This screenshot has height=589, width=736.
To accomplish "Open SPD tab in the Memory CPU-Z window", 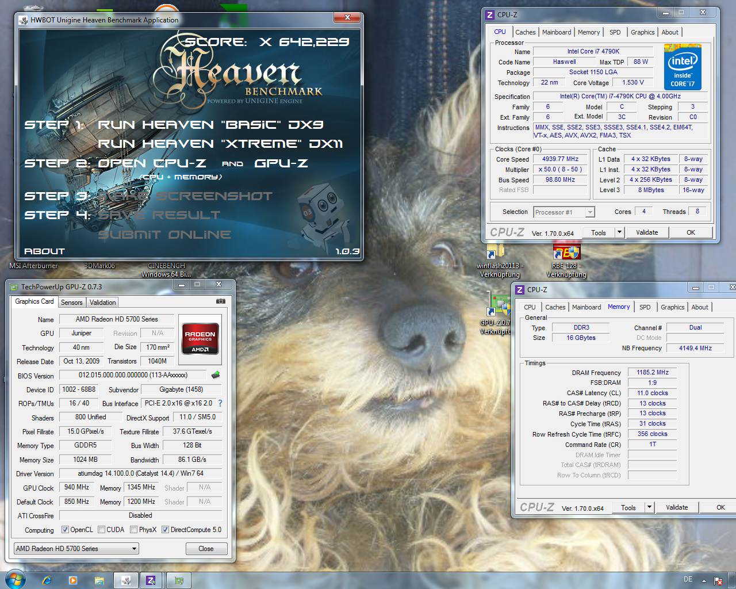I will point(645,307).
